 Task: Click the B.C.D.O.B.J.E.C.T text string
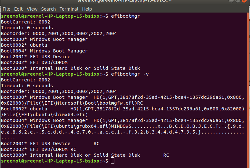[x=195, y=126]
